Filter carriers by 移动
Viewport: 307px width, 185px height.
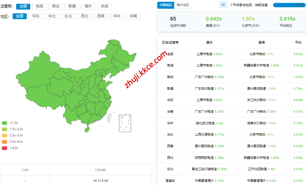[56, 6]
